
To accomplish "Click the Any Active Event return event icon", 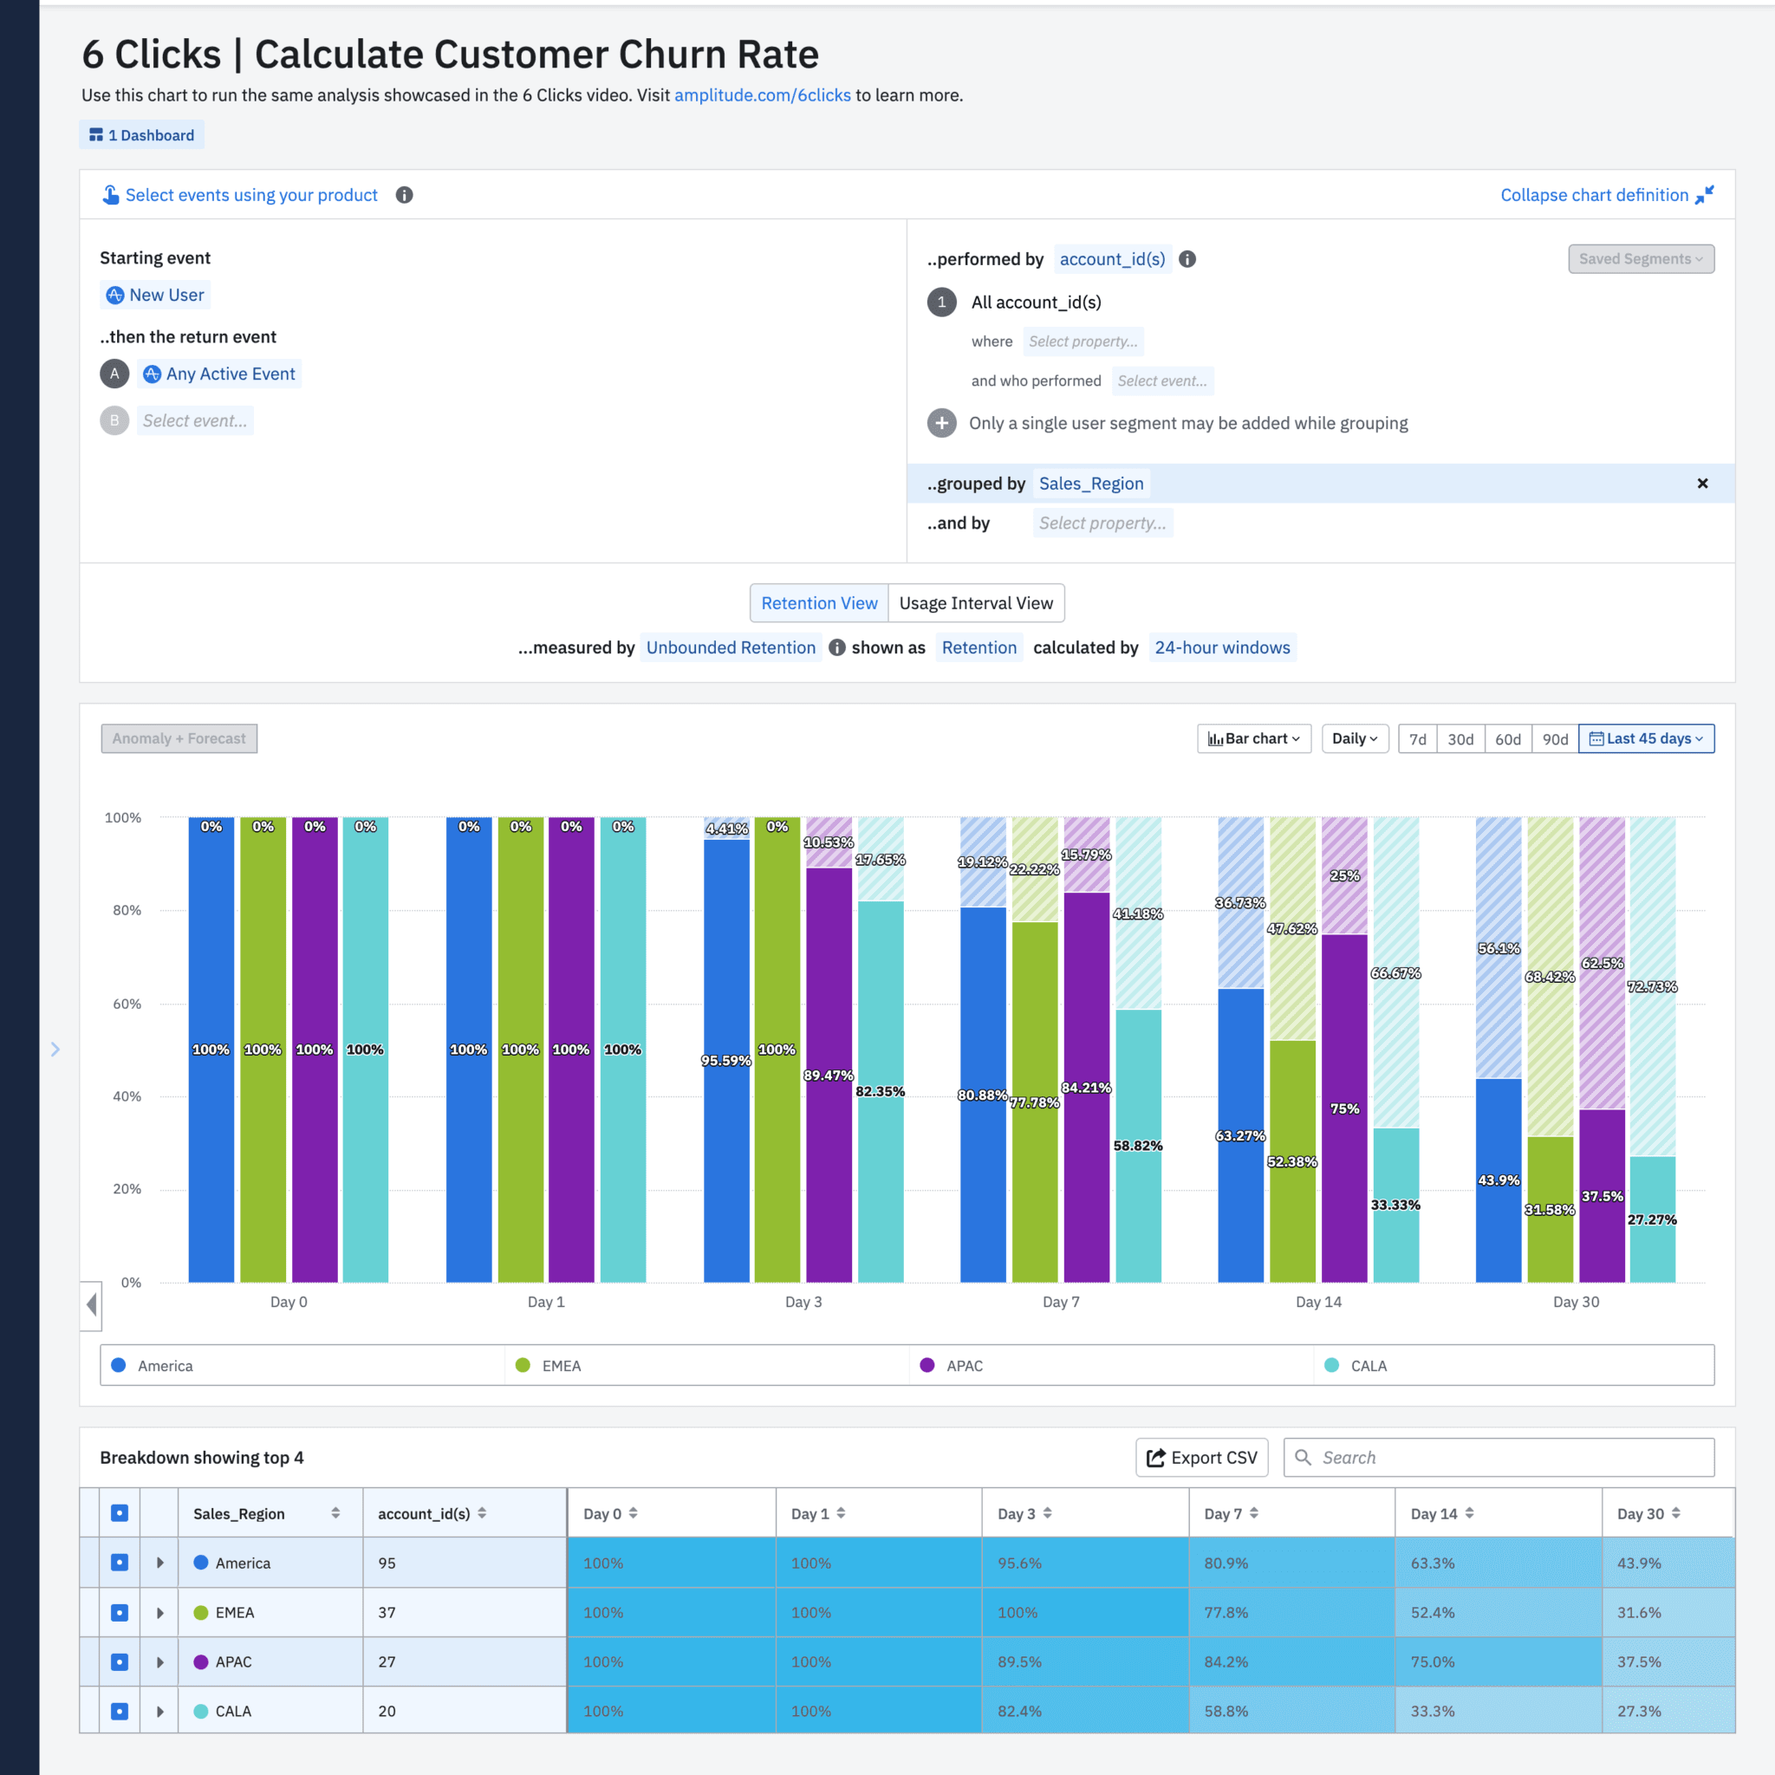I will pos(152,374).
